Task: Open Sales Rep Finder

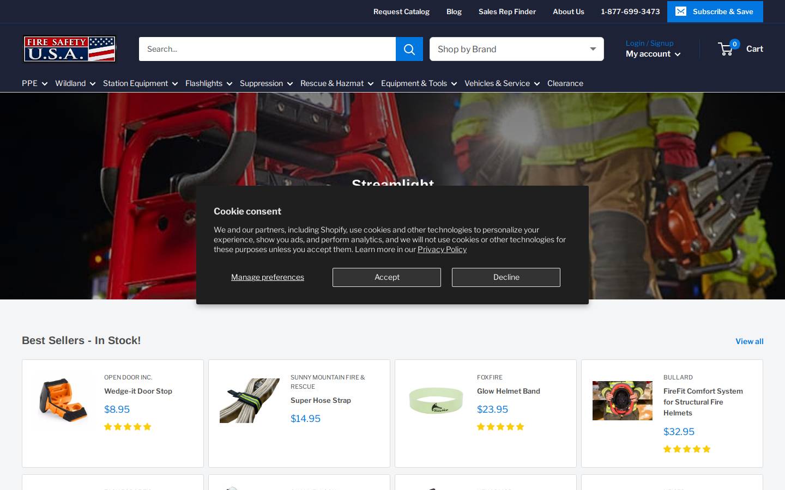Action: (x=507, y=11)
